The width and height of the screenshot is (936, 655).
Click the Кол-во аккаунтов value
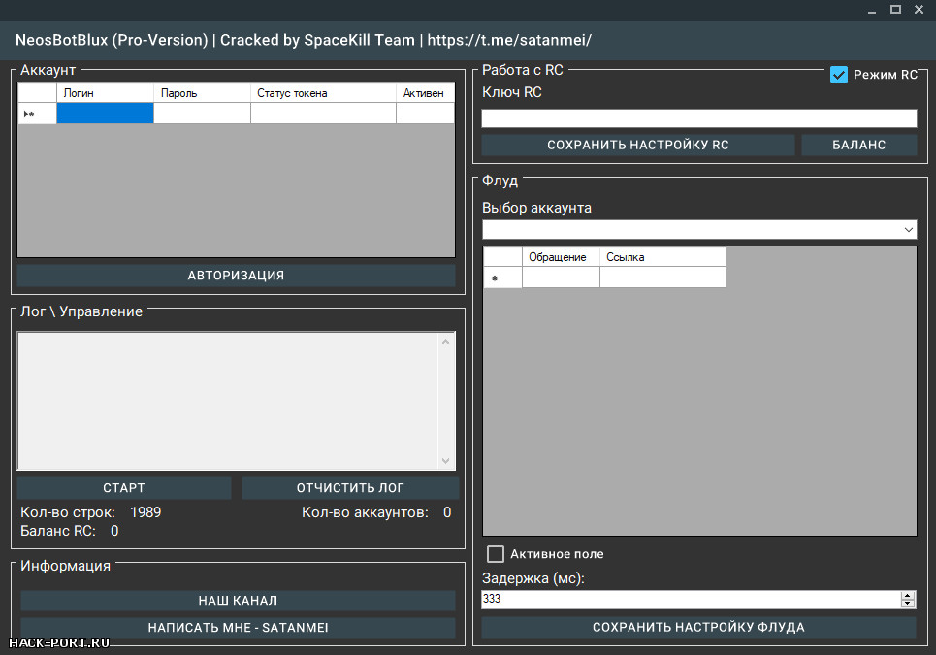[447, 512]
